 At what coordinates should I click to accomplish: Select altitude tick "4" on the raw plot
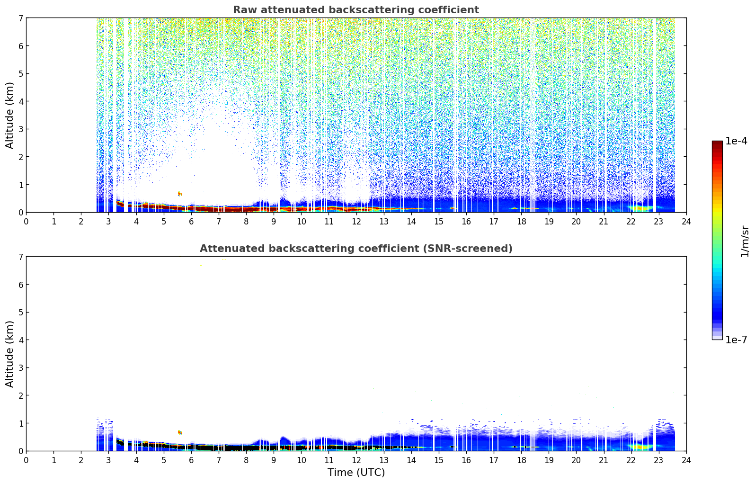click(x=20, y=101)
